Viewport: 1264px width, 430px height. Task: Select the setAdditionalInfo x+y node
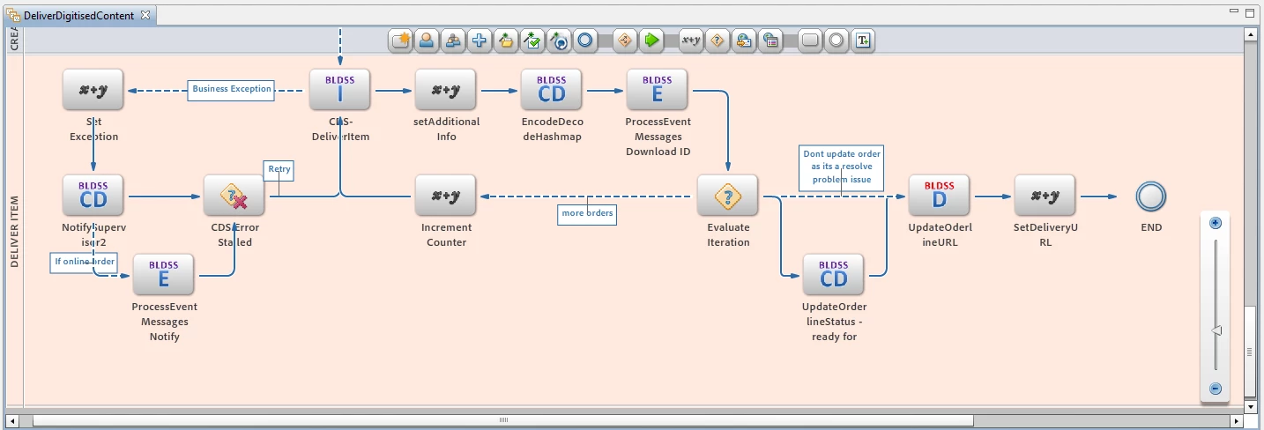pos(445,90)
